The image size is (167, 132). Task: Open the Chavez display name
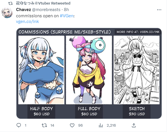(24, 10)
